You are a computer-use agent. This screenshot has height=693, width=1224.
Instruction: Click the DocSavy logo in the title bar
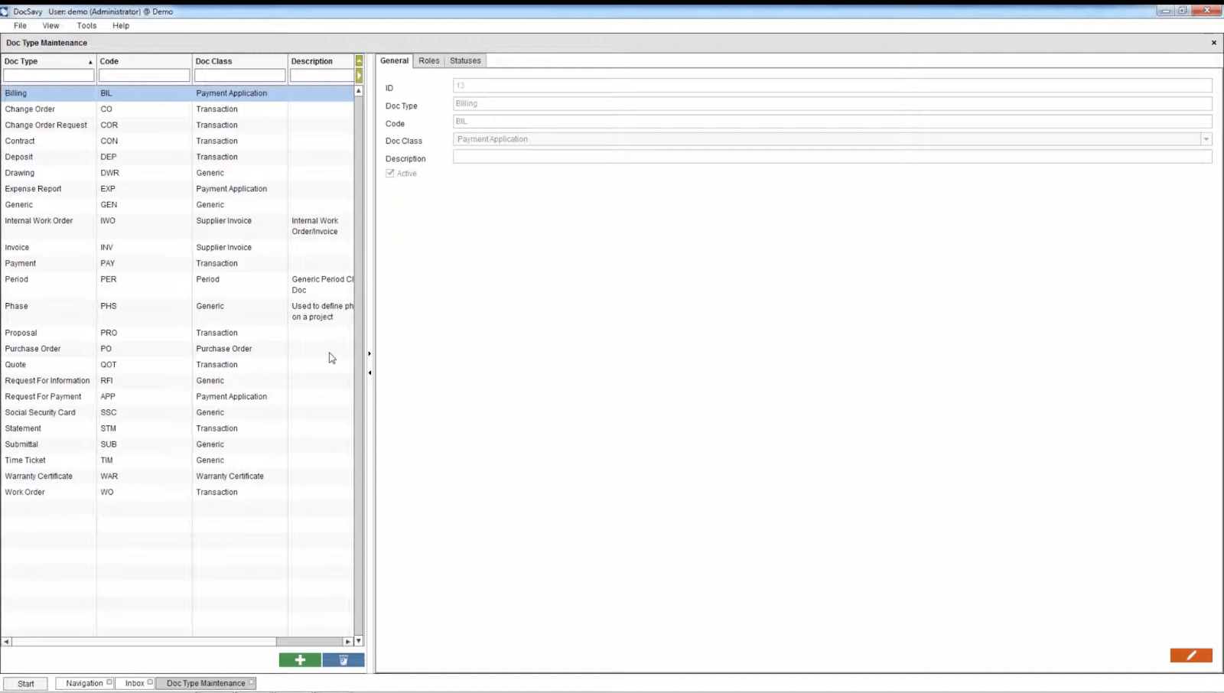(6, 11)
